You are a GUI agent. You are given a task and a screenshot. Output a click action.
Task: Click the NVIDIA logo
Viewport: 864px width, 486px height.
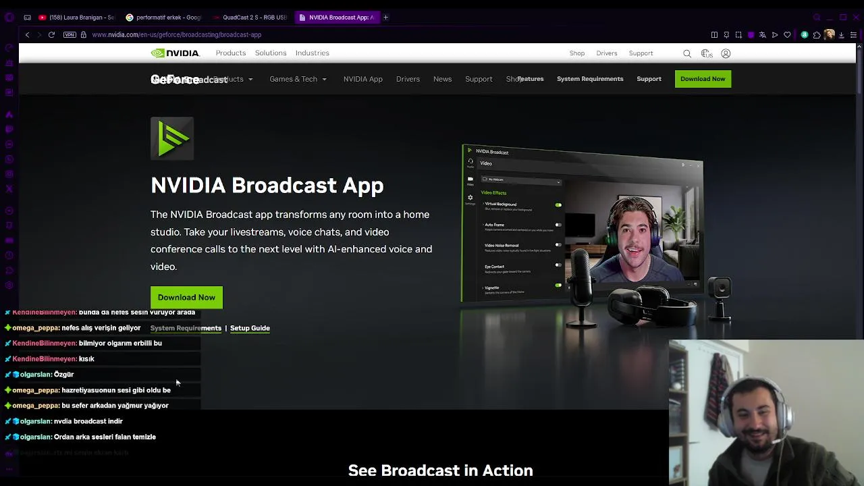(x=175, y=53)
